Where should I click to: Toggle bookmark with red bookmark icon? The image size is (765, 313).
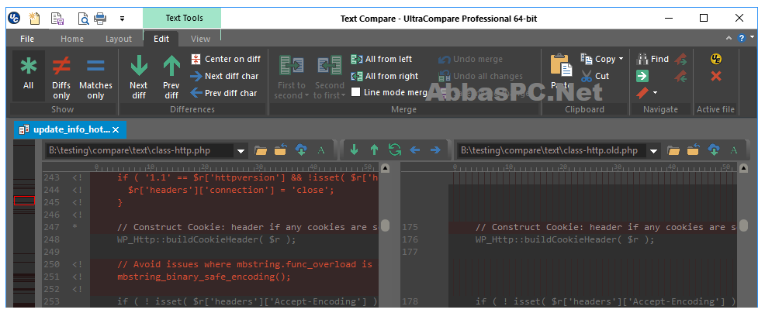[x=642, y=93]
